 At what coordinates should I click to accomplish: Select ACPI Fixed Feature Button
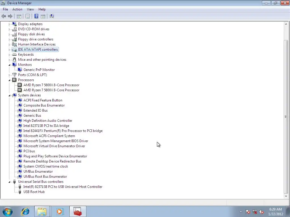pyautogui.click(x=43, y=100)
